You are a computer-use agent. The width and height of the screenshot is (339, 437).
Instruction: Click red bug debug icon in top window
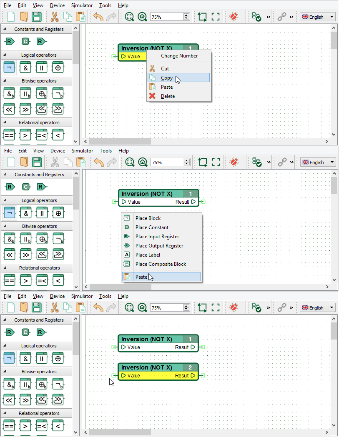pos(234,17)
